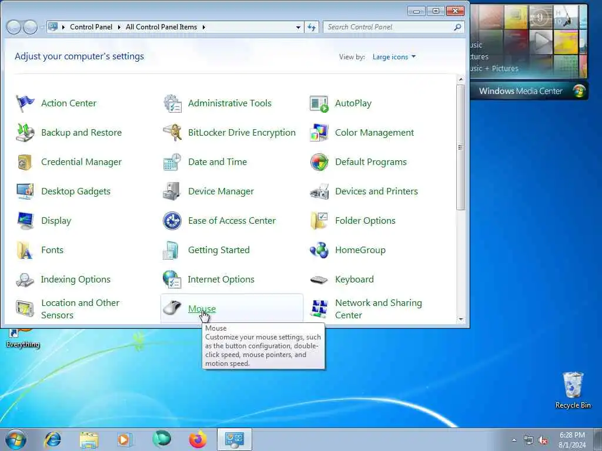This screenshot has height=451, width=602.
Task: Show hidden system tray icons arrow
Action: (x=514, y=440)
